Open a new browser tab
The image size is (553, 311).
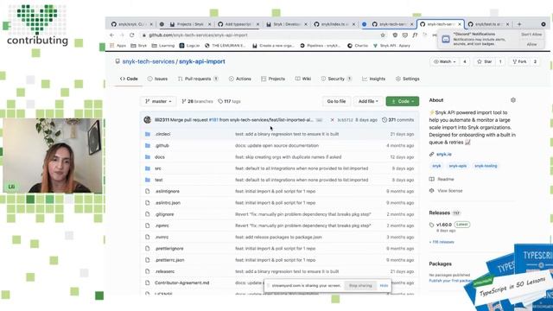pos(519,24)
